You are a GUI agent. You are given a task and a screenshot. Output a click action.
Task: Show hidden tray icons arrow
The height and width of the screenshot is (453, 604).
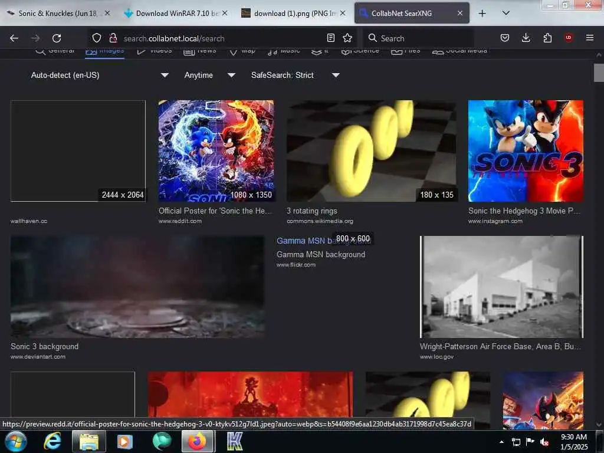(x=501, y=442)
